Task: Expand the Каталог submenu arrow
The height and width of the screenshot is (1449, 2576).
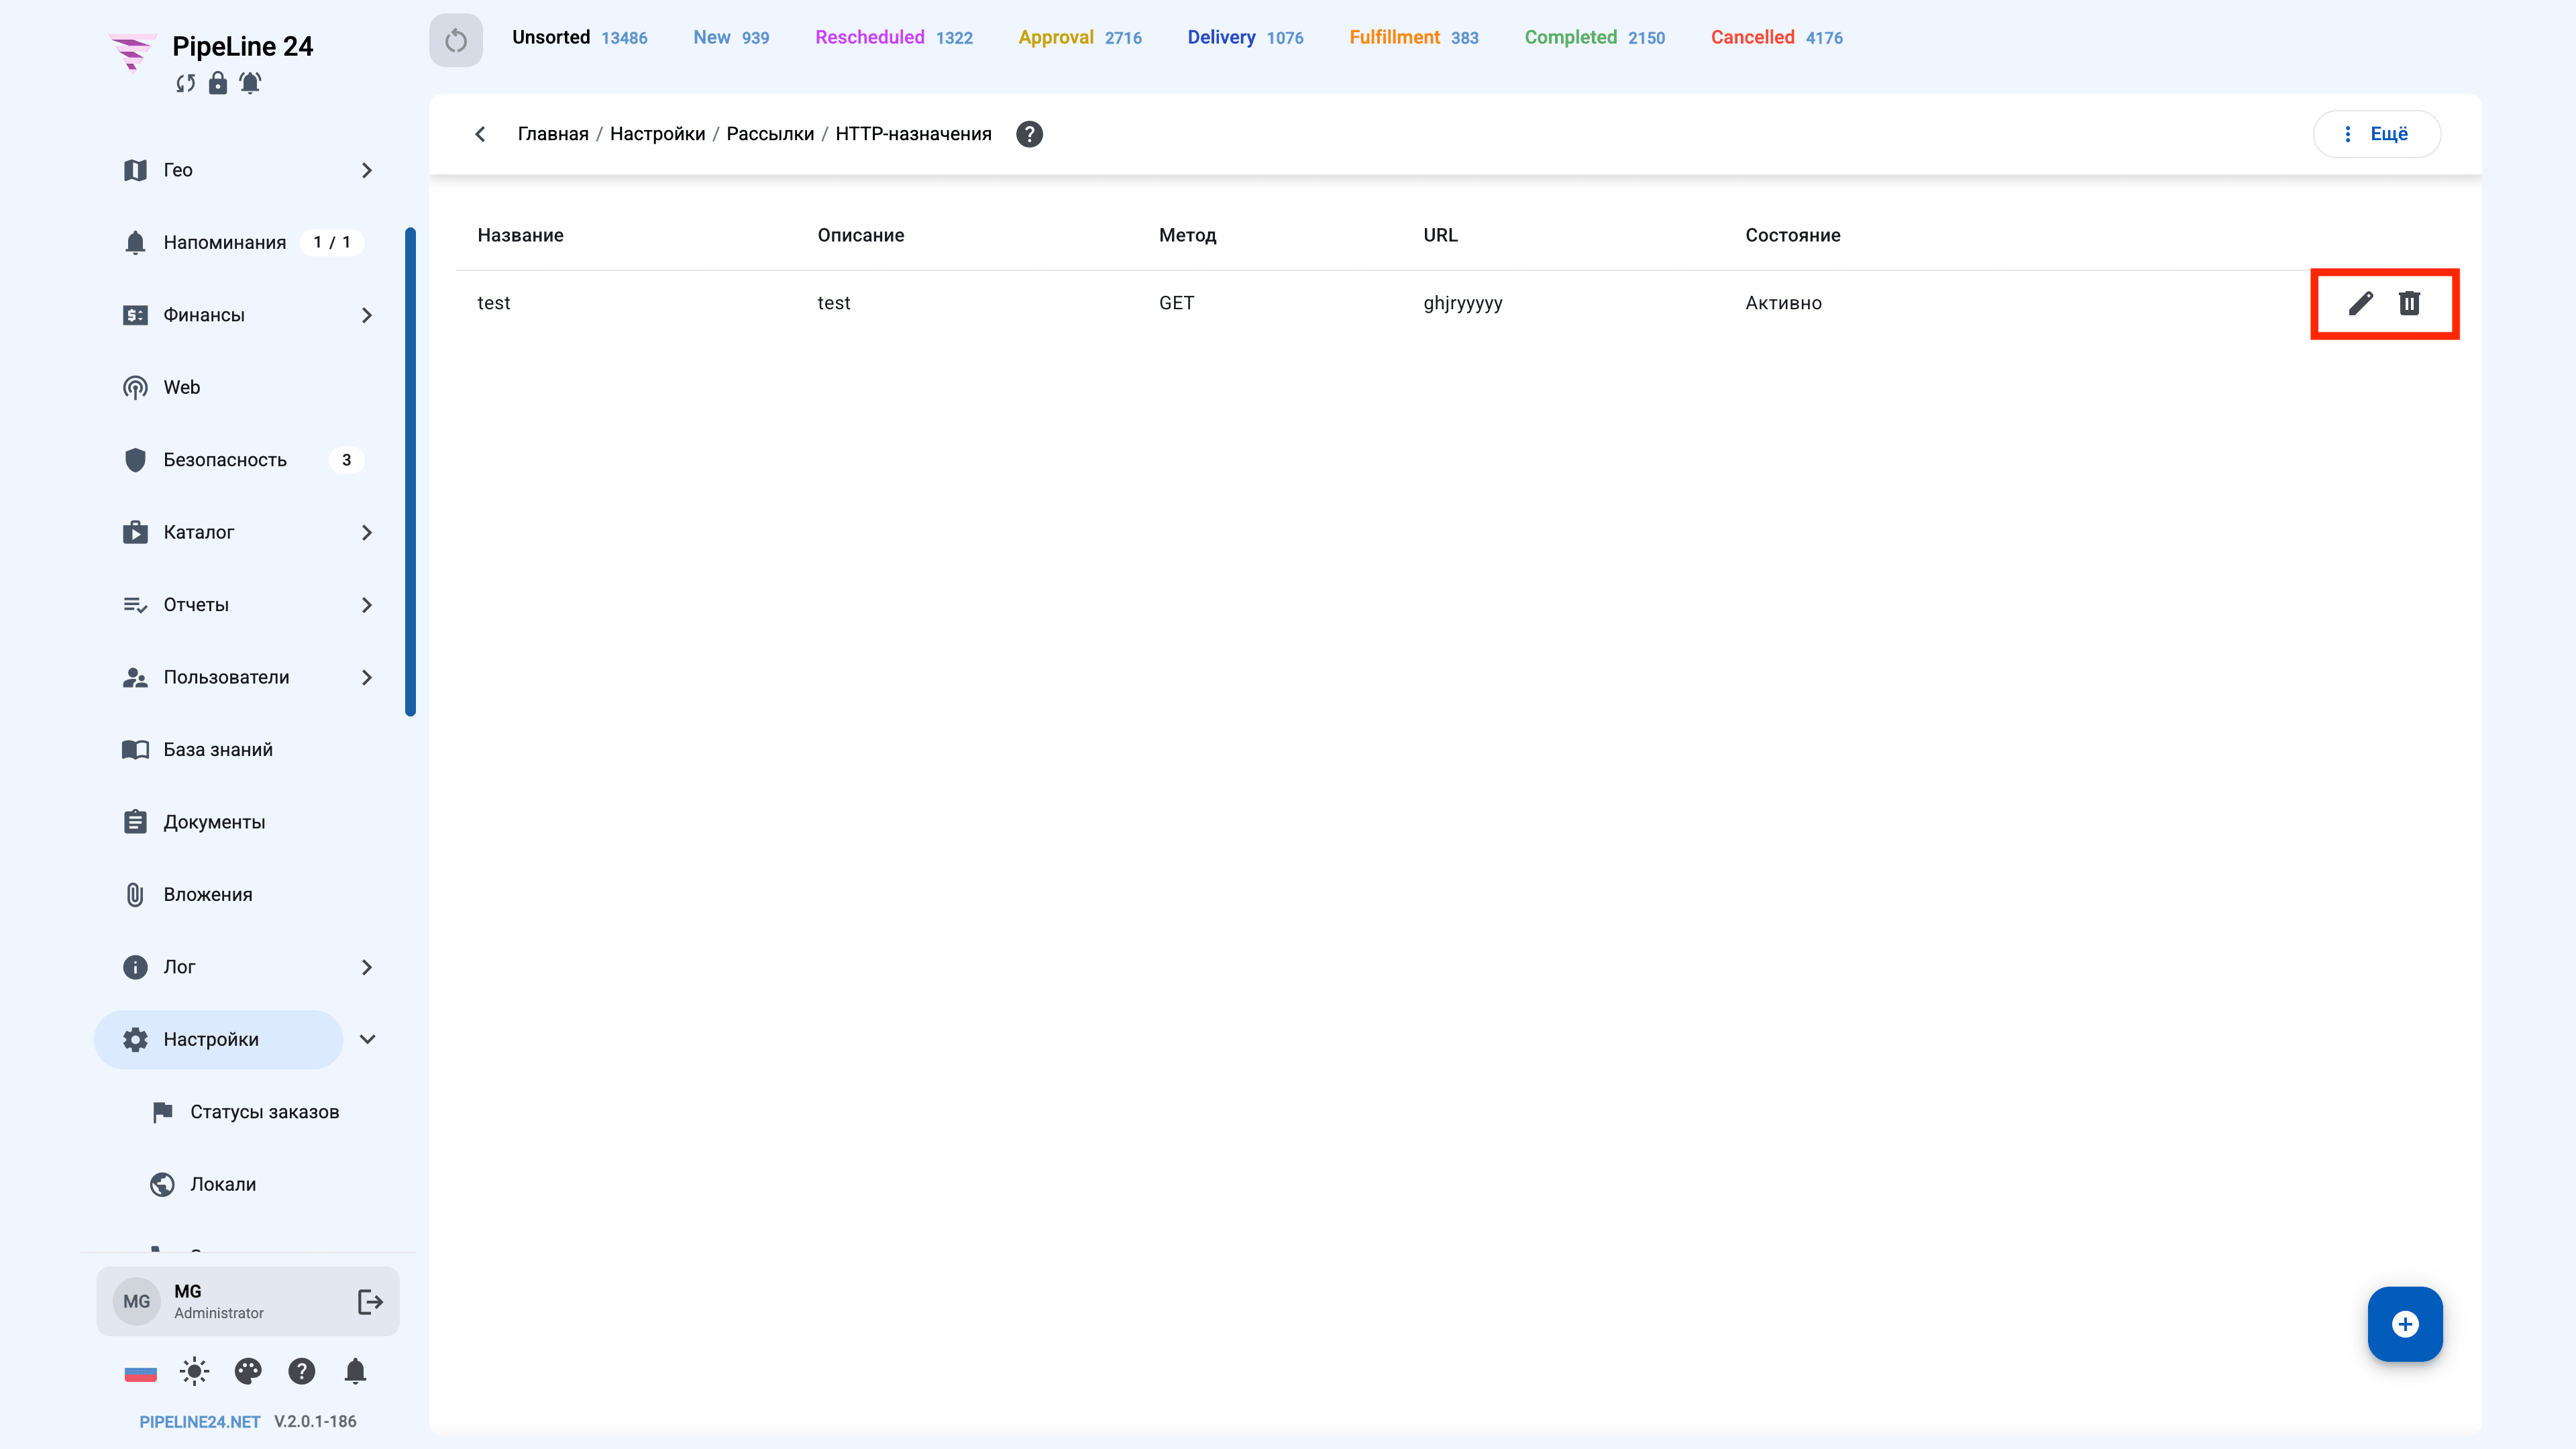Action: (x=367, y=532)
